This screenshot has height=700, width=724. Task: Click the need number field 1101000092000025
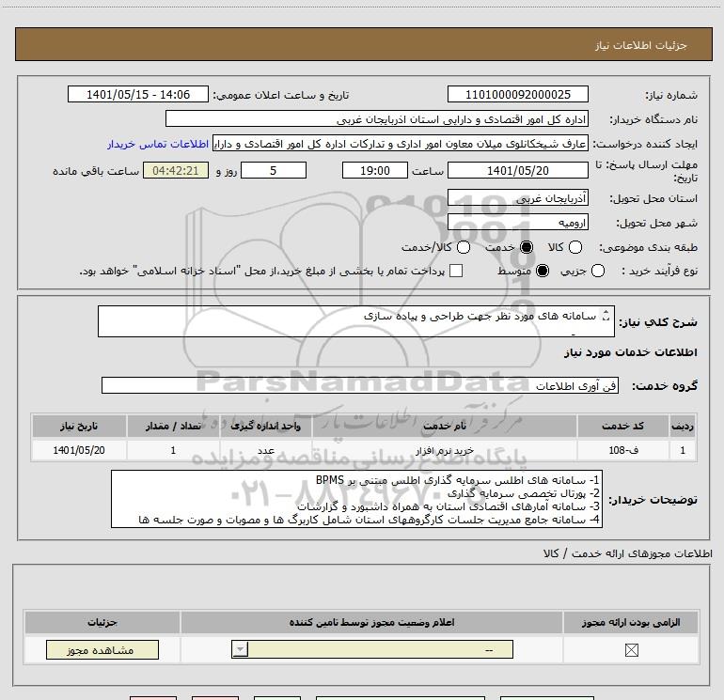pos(517,94)
